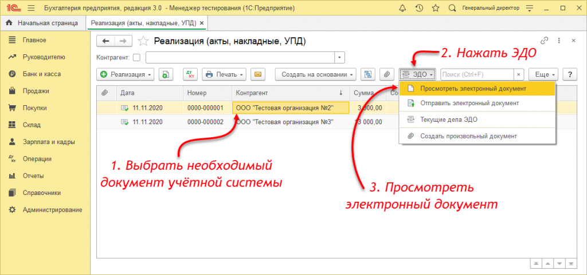Select Просмотреть электронный документ menu item

point(478,89)
